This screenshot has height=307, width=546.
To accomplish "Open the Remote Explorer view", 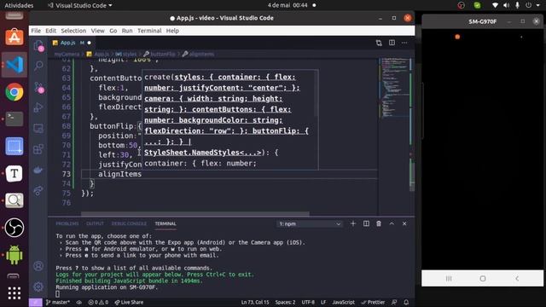I will tap(38, 129).
